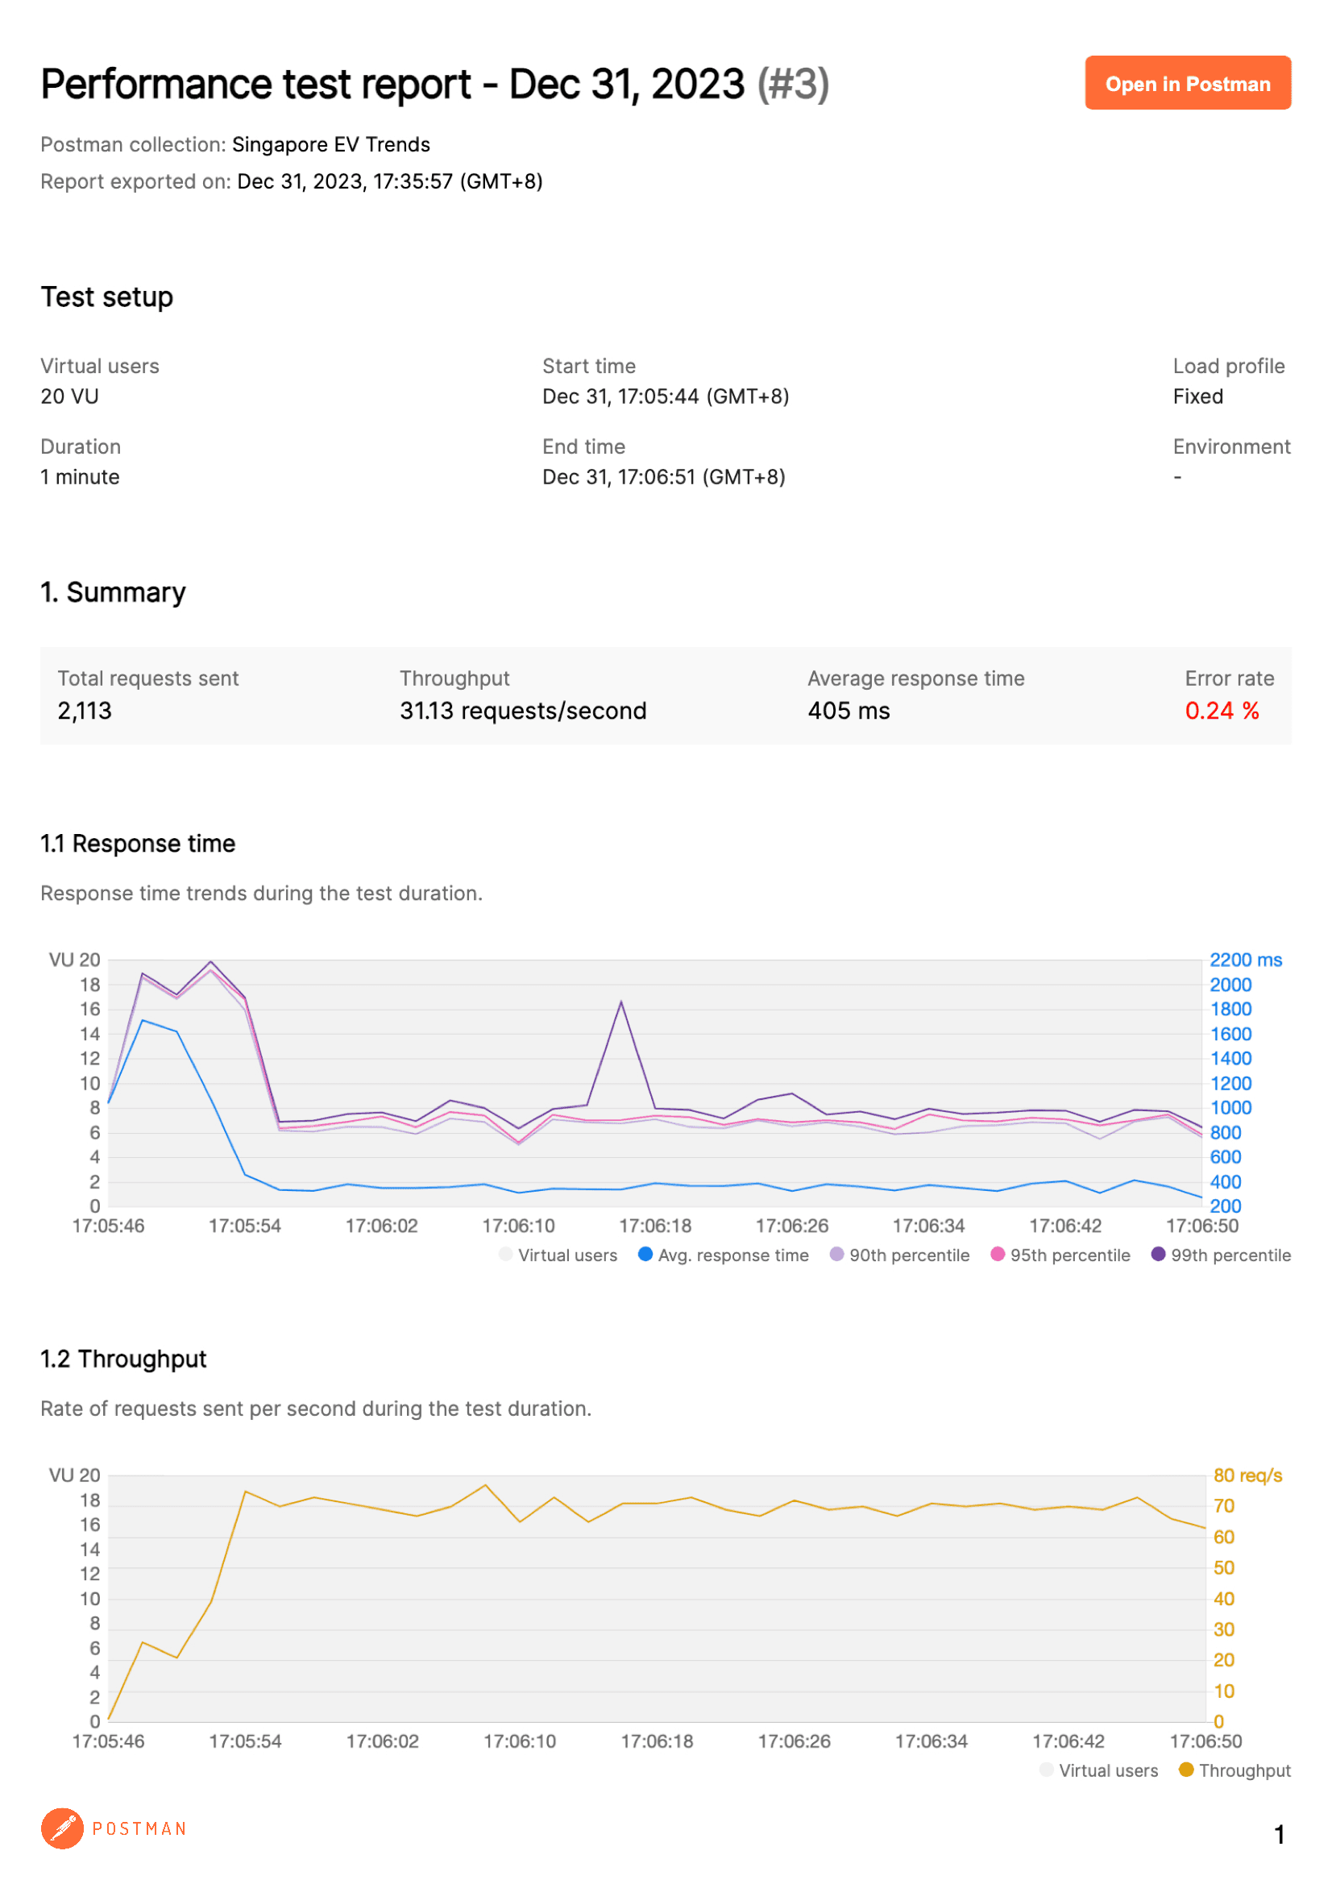
Task: Click the 1. Summary heading
Action: tap(114, 592)
